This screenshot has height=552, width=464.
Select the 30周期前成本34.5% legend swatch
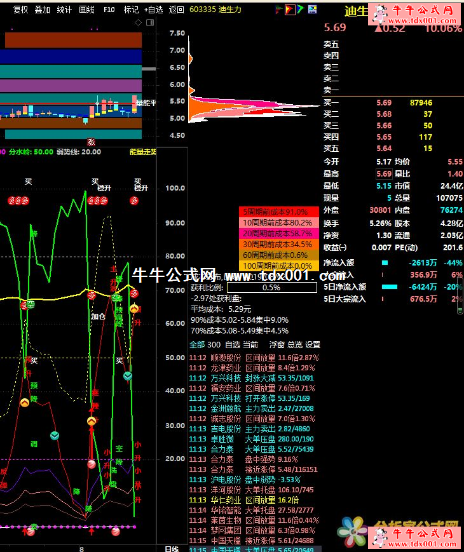(278, 245)
